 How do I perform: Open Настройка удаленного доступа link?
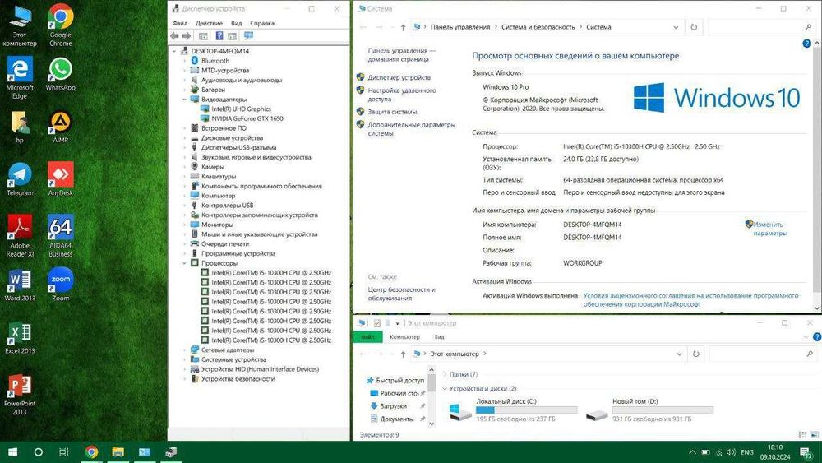[x=402, y=95]
